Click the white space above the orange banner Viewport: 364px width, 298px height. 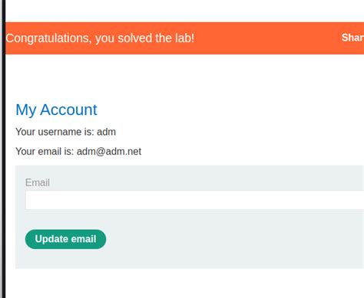tap(184, 11)
